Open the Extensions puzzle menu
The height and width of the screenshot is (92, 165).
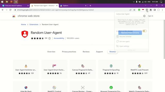(x=151, y=10)
